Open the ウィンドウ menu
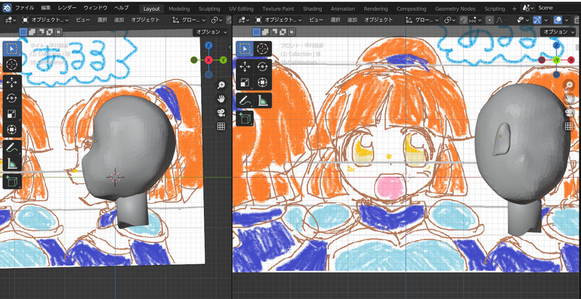Screen dimensions: 581x299 (x=95, y=8)
